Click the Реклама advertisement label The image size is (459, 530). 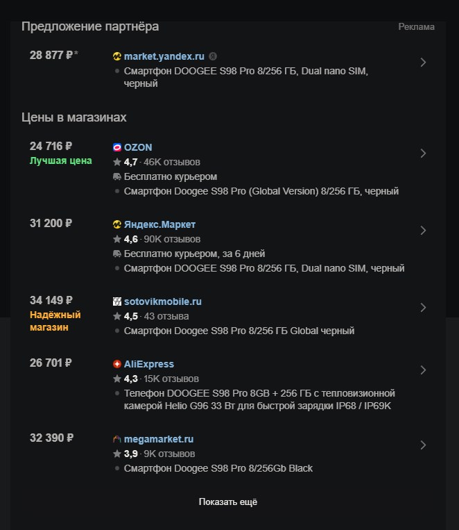pyautogui.click(x=416, y=26)
